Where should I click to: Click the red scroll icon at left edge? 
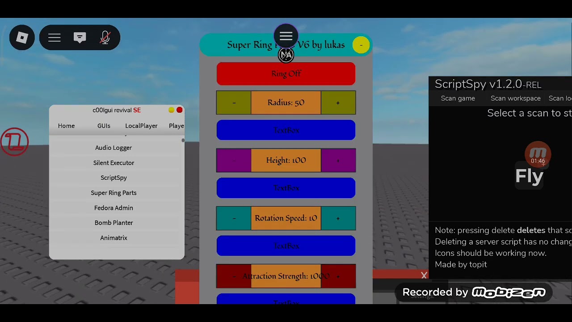click(x=15, y=142)
